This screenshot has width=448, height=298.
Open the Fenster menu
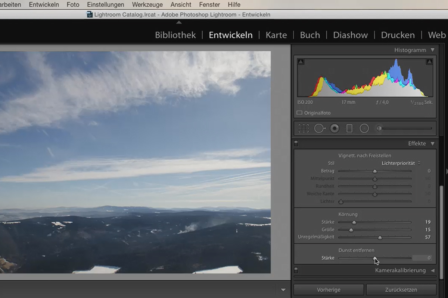pos(209,5)
